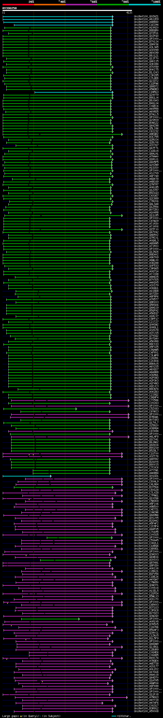Click hit text UniRef100_B1J243
The width and height of the screenshot is (163, 718).
[146, 73]
